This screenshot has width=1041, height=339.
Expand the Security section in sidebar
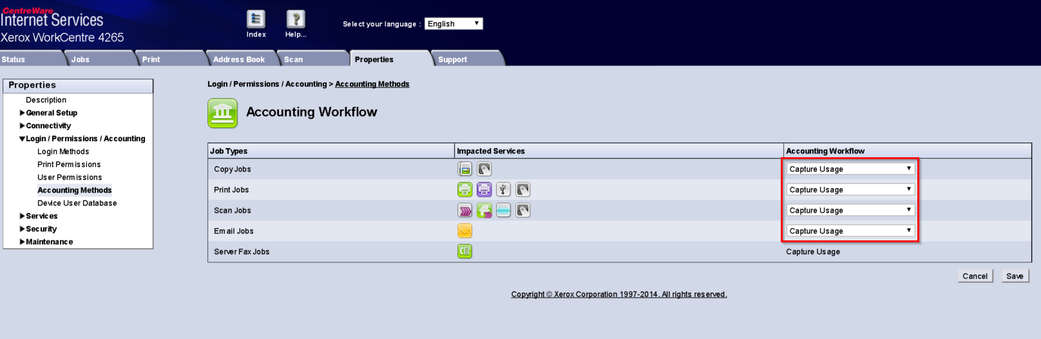point(41,229)
